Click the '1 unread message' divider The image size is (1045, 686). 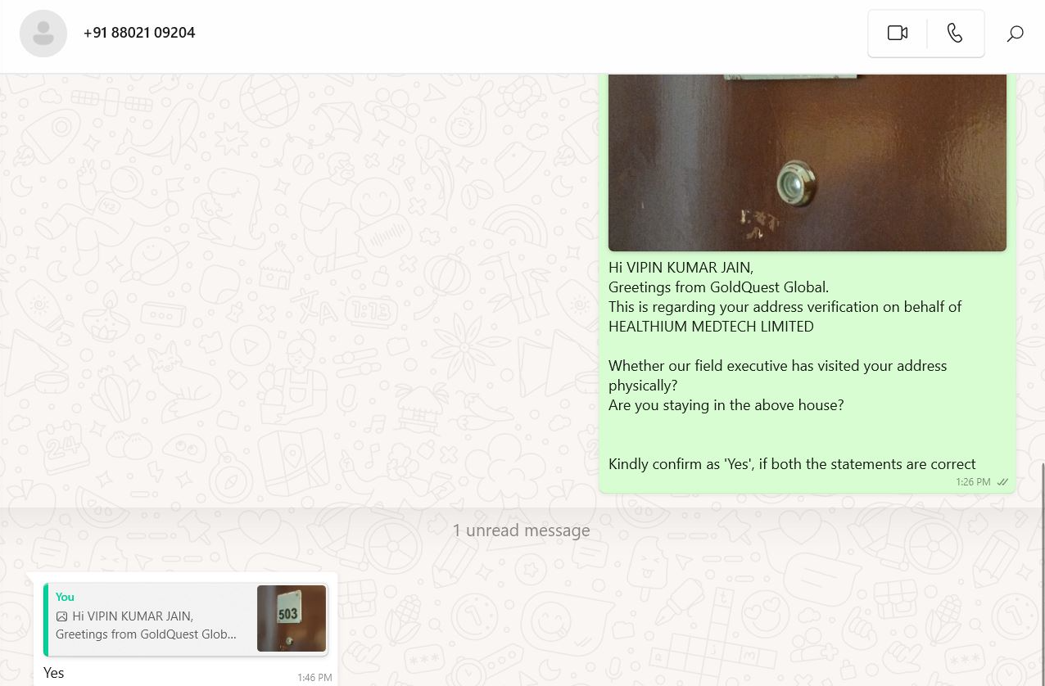(x=521, y=530)
